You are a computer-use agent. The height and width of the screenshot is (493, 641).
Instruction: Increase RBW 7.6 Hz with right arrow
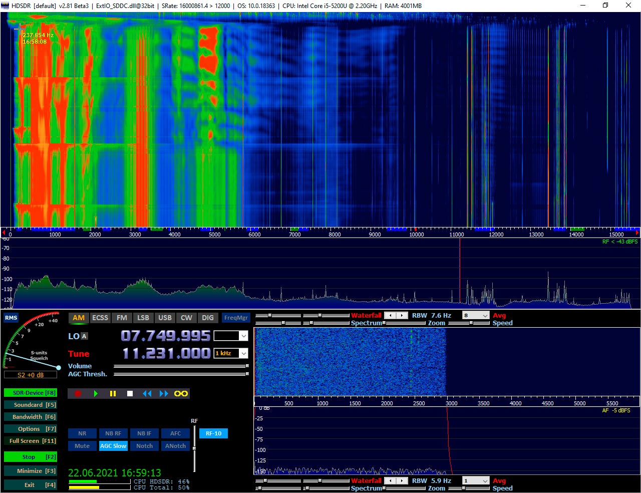click(x=402, y=316)
